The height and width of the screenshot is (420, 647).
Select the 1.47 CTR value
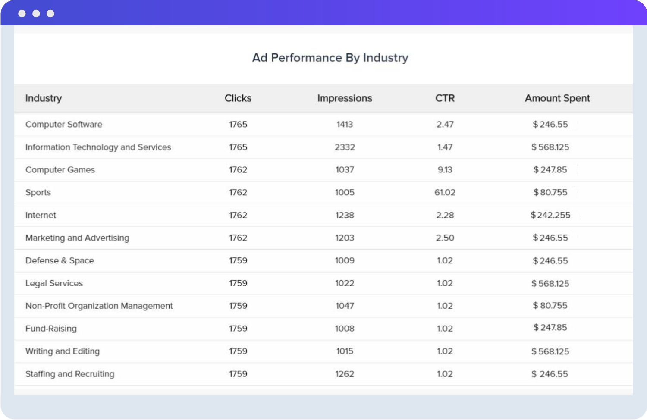(445, 147)
